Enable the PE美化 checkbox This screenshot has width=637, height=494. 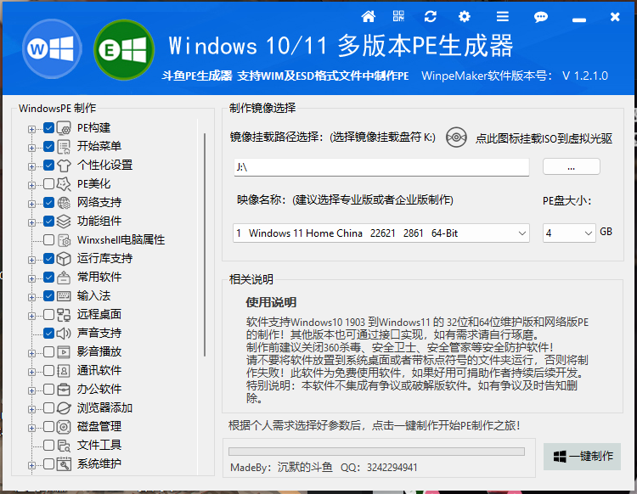[x=48, y=184]
